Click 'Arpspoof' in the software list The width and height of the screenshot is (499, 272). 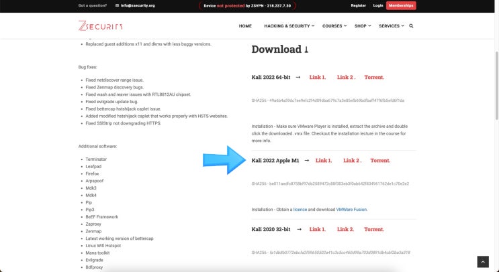coord(95,181)
